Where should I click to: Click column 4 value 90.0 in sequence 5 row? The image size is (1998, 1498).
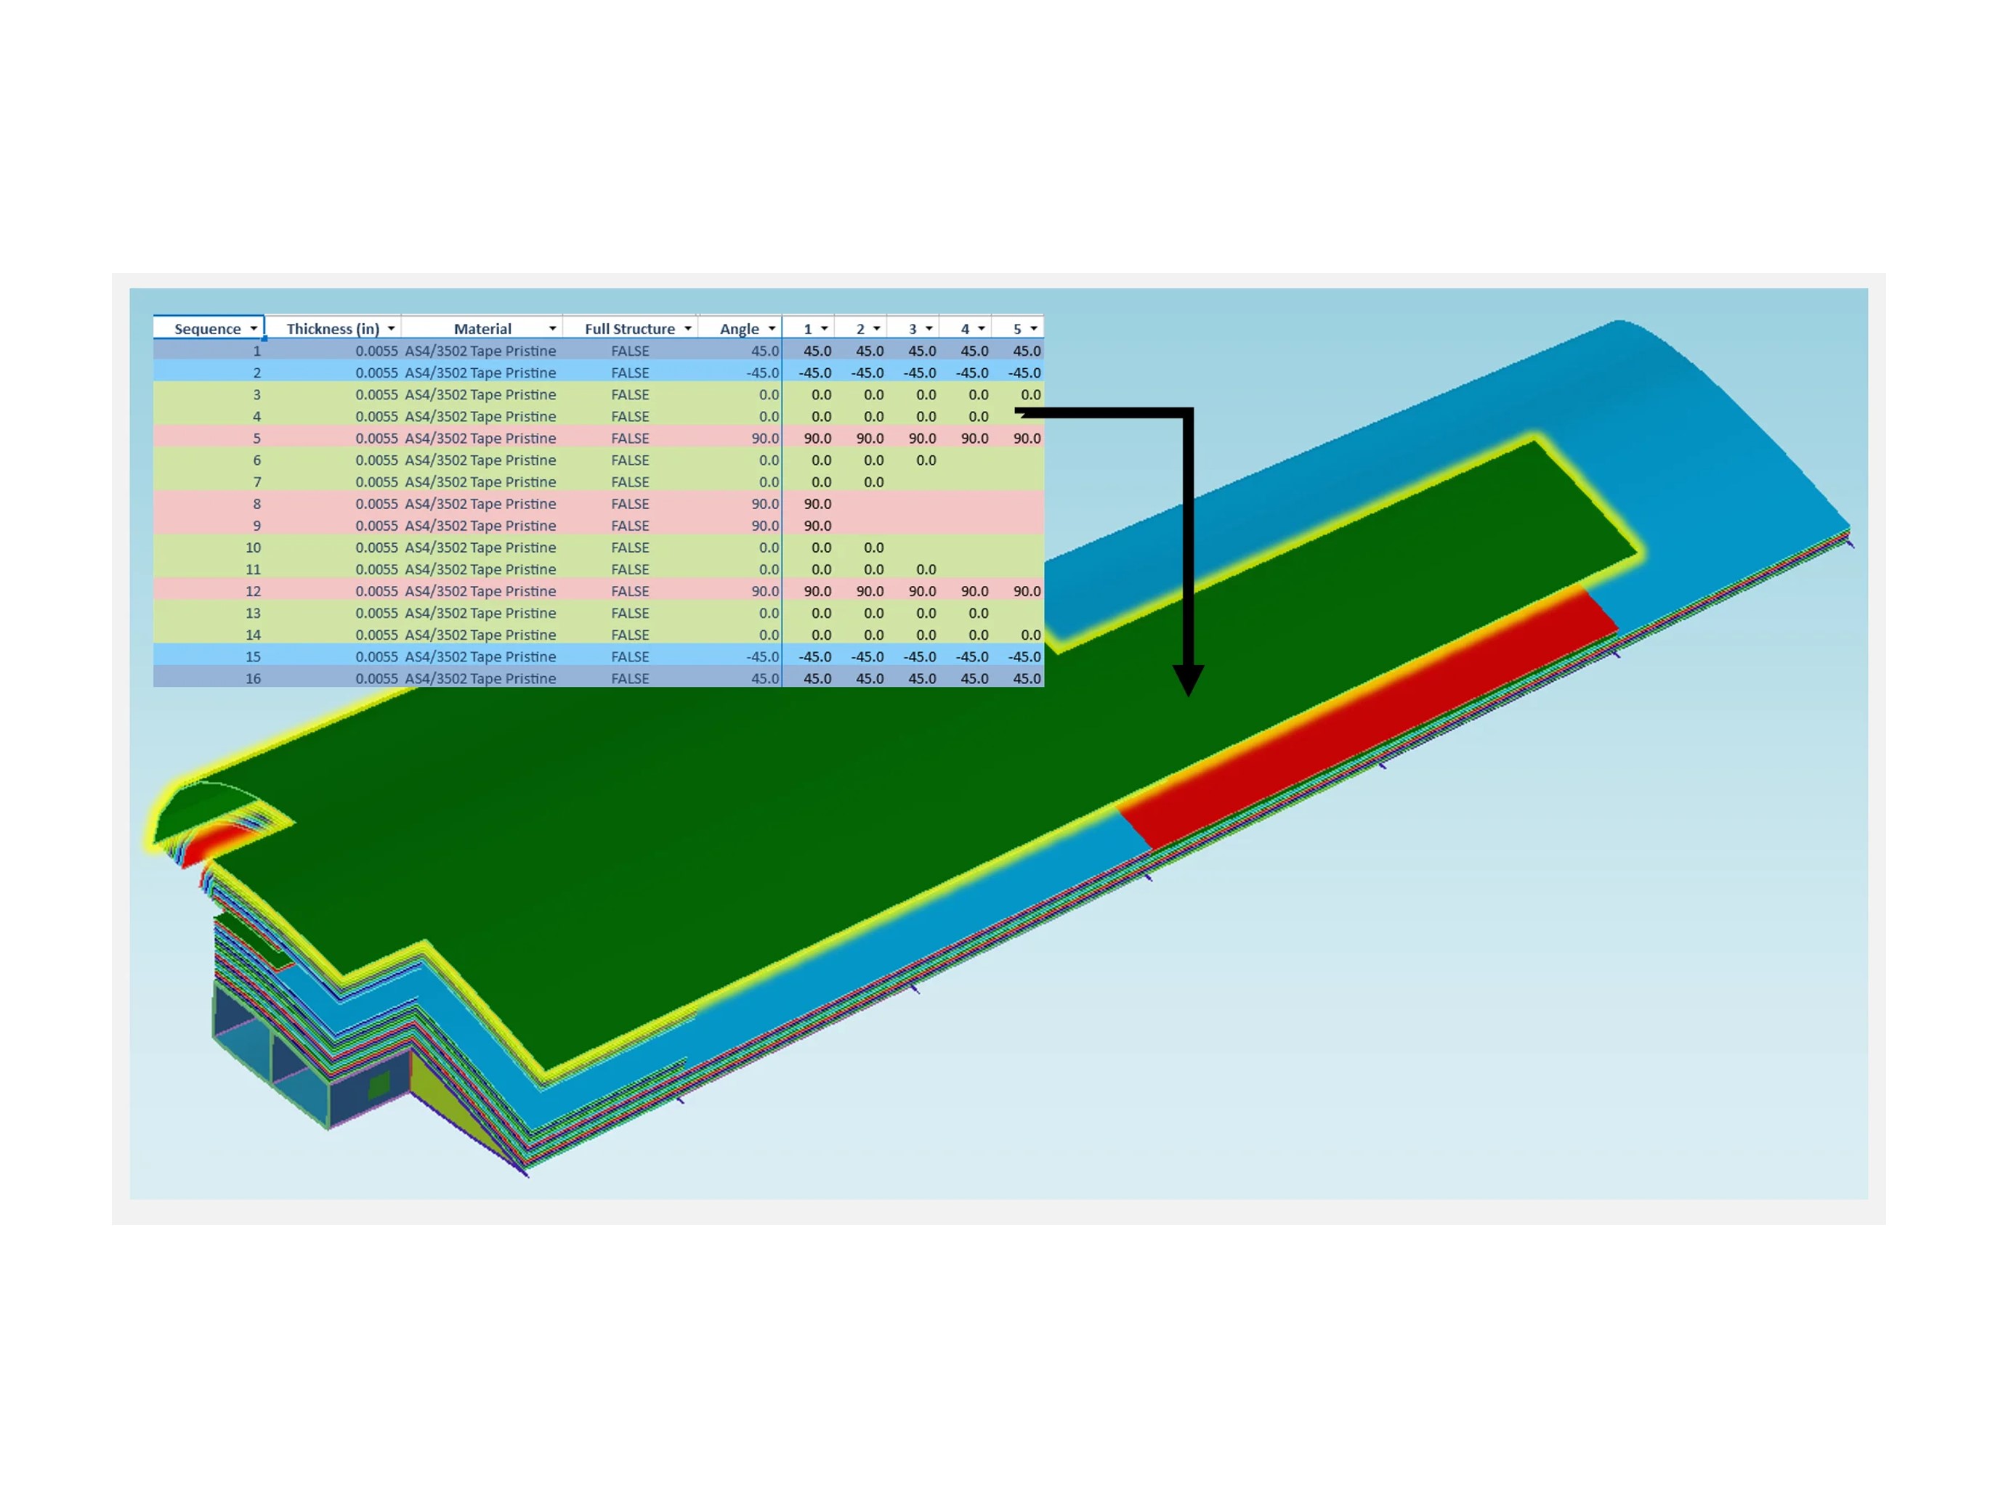tap(974, 438)
